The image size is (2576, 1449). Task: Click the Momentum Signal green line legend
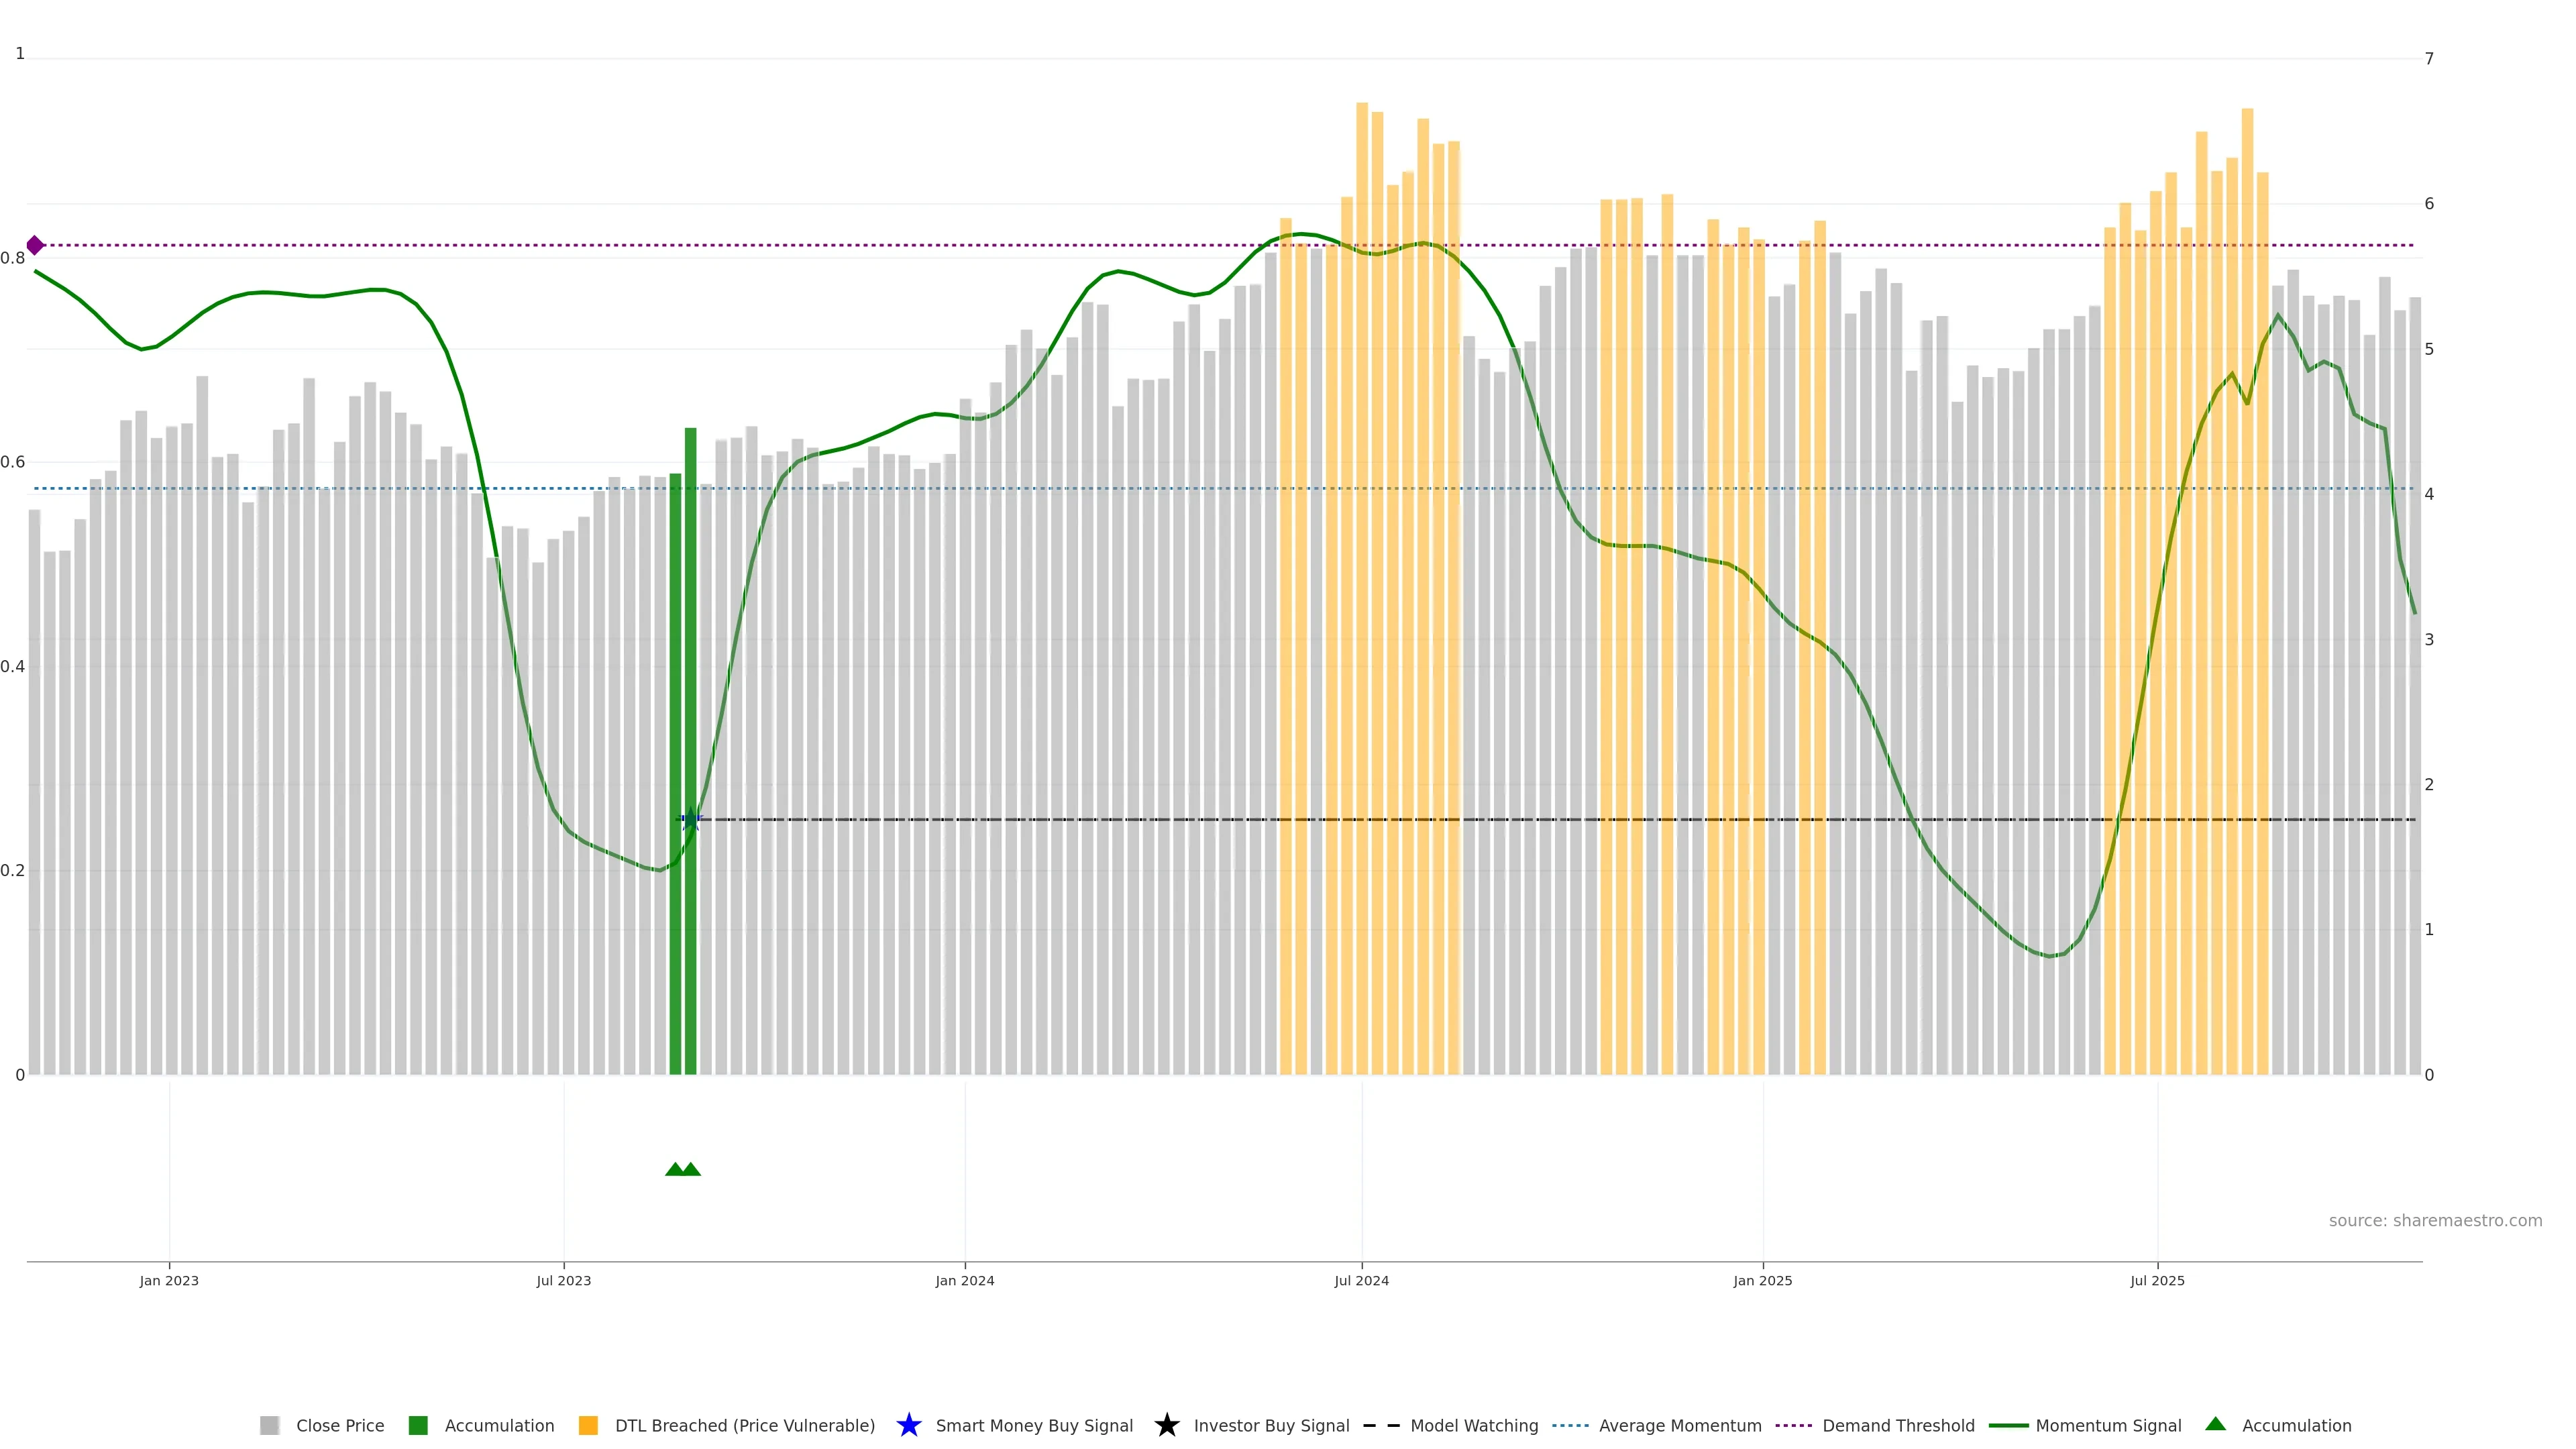(2008, 1425)
